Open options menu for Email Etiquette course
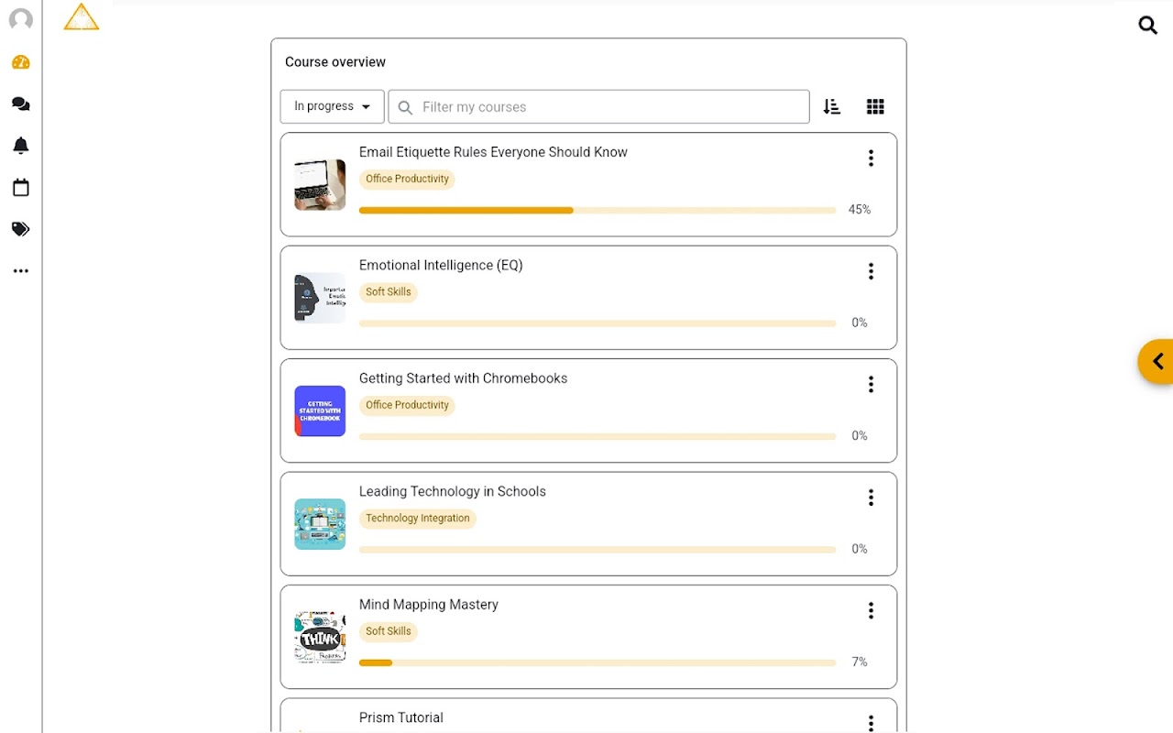The height and width of the screenshot is (733, 1173). coord(871,159)
